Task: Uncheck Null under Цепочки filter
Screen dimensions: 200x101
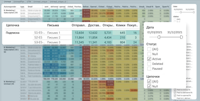Action: pos(149,86)
